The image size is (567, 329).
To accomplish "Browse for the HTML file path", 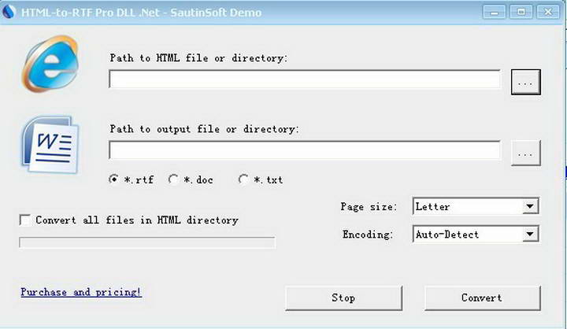I will (526, 82).
